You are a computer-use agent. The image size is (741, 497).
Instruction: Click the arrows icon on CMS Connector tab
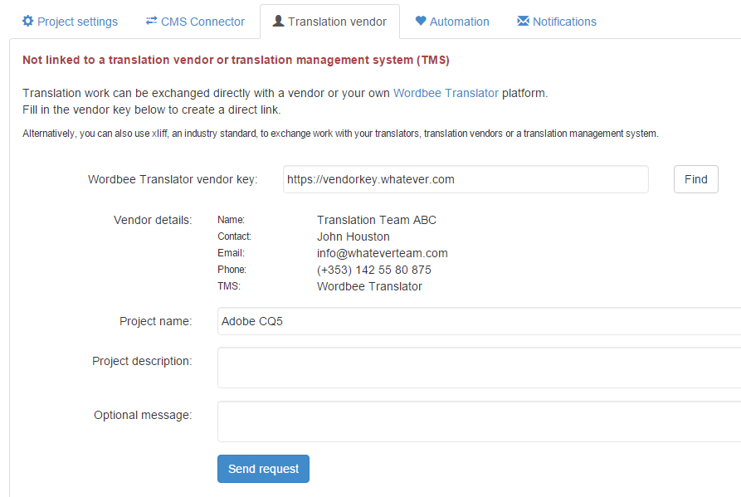151,22
